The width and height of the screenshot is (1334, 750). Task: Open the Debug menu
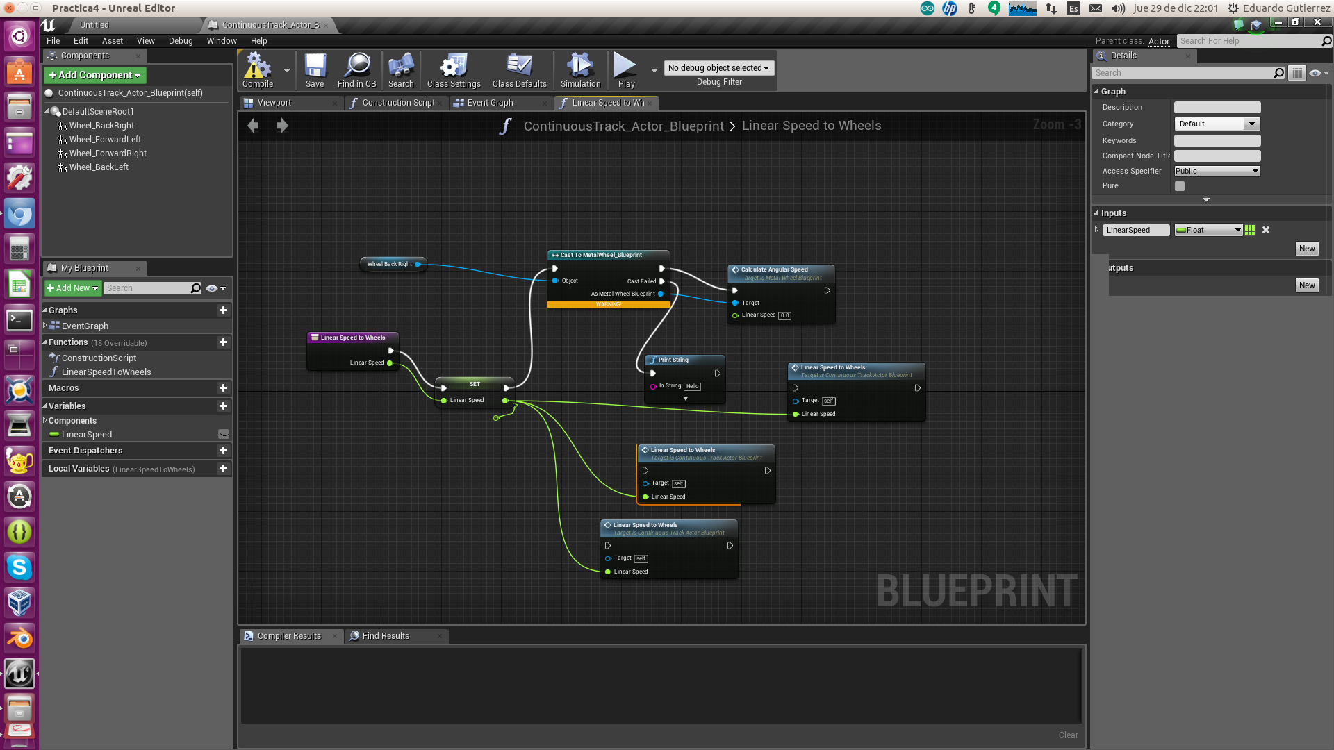point(181,41)
